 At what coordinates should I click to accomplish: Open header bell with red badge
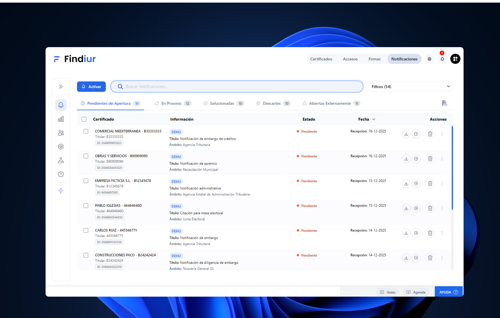[x=442, y=59]
